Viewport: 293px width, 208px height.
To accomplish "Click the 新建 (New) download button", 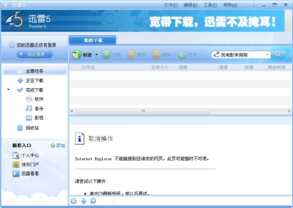I will point(82,55).
